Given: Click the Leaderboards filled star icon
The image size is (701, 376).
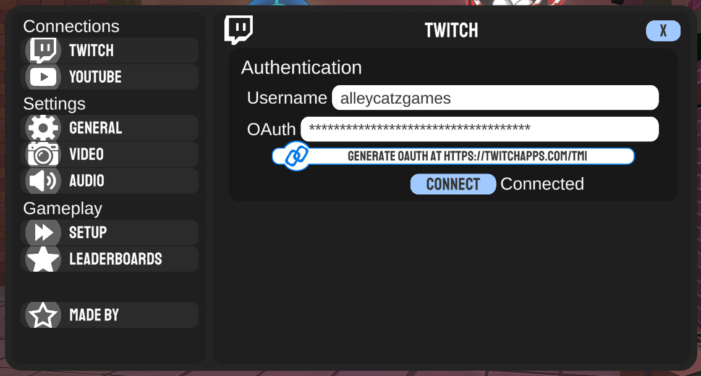Looking at the screenshot, I should (x=43, y=259).
